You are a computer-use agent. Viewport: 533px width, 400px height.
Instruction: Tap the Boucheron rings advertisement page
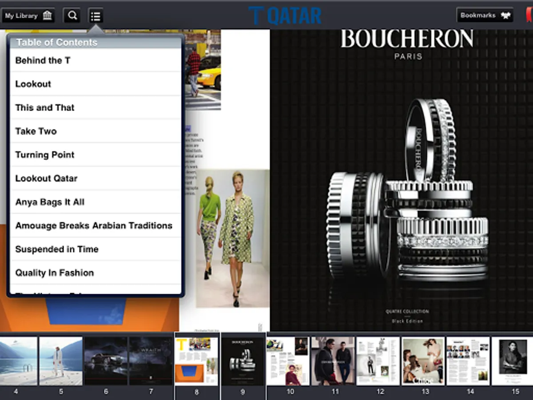click(402, 180)
